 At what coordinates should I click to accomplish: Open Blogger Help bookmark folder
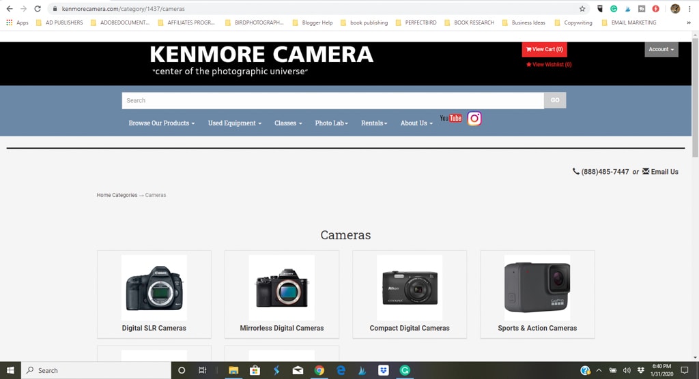tap(313, 22)
